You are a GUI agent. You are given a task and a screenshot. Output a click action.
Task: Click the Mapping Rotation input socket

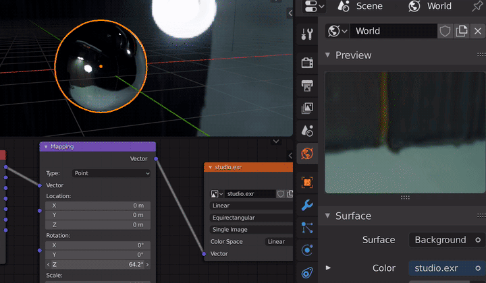click(x=40, y=251)
